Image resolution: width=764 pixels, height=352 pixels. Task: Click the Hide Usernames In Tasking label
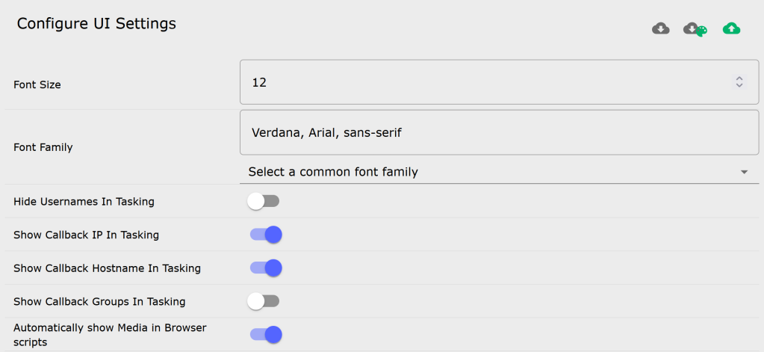coord(84,201)
